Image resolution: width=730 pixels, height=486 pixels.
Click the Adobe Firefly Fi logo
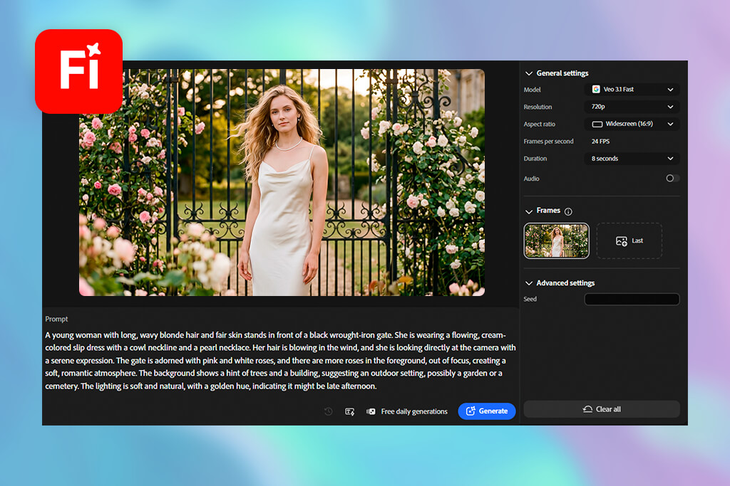(x=78, y=71)
